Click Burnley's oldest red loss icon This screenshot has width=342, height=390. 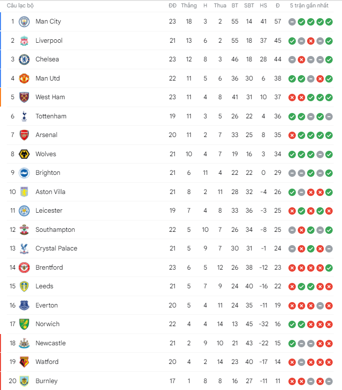(292, 381)
